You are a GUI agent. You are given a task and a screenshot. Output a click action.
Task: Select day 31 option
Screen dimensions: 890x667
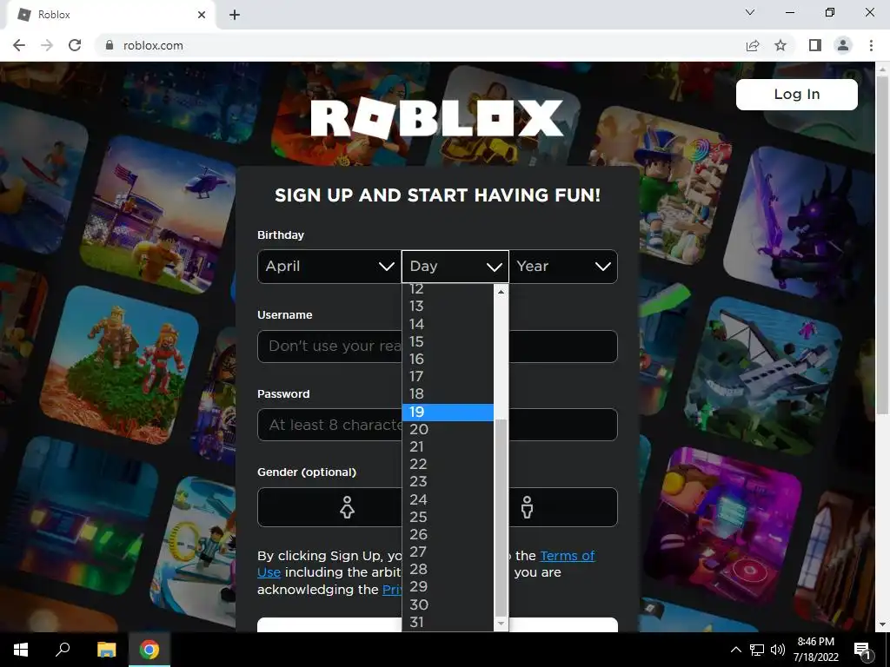pos(448,622)
